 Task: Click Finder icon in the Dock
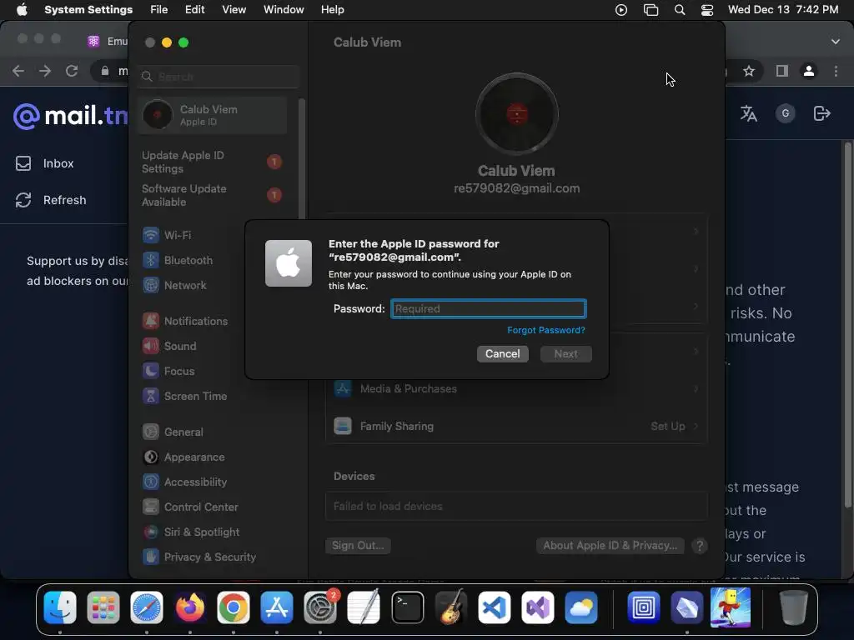point(60,607)
